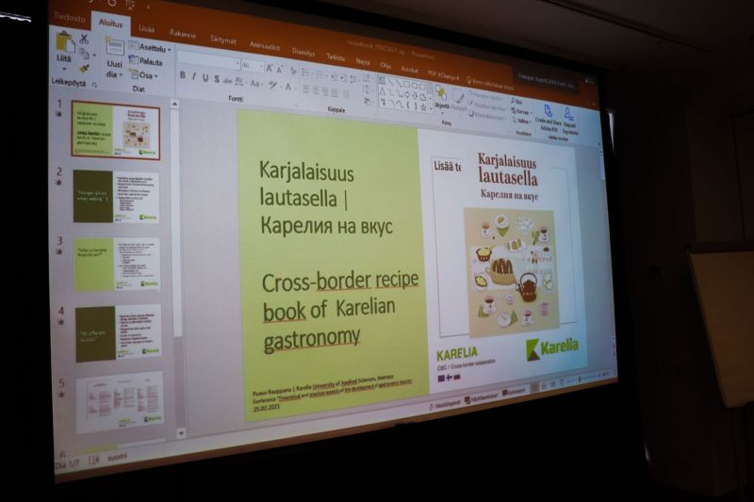Click the bulleted list icon
754x502 pixels.
tap(305, 73)
